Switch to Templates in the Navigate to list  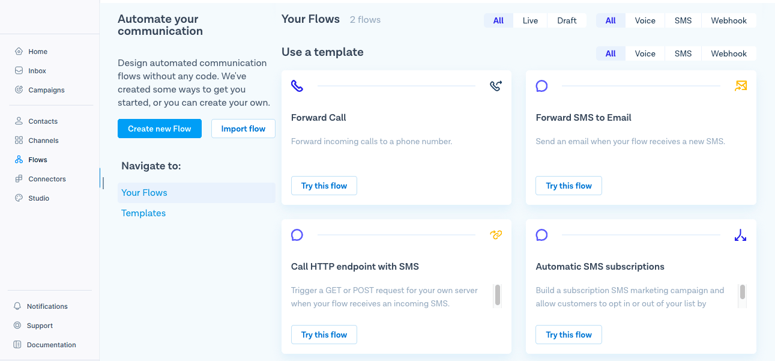tap(143, 213)
